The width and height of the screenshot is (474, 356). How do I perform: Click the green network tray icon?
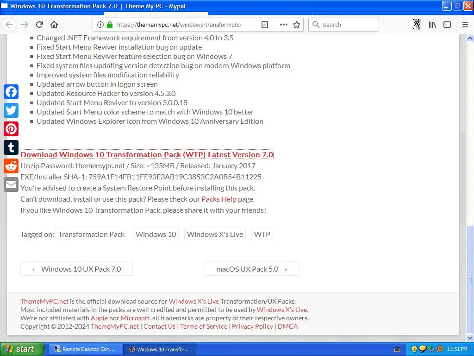(x=431, y=350)
